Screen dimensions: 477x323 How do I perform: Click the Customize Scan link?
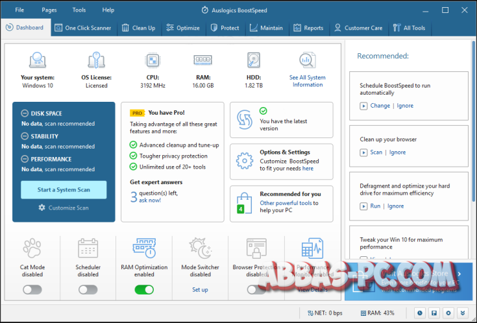click(63, 208)
